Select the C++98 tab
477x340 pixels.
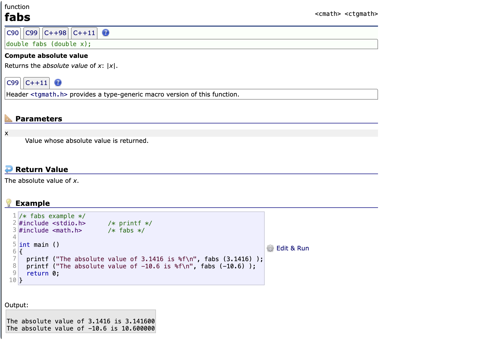[x=55, y=33]
